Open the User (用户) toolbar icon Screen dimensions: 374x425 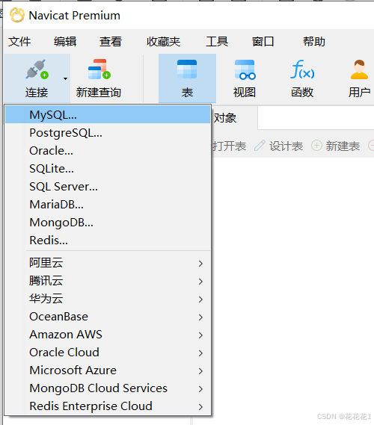pyautogui.click(x=359, y=69)
